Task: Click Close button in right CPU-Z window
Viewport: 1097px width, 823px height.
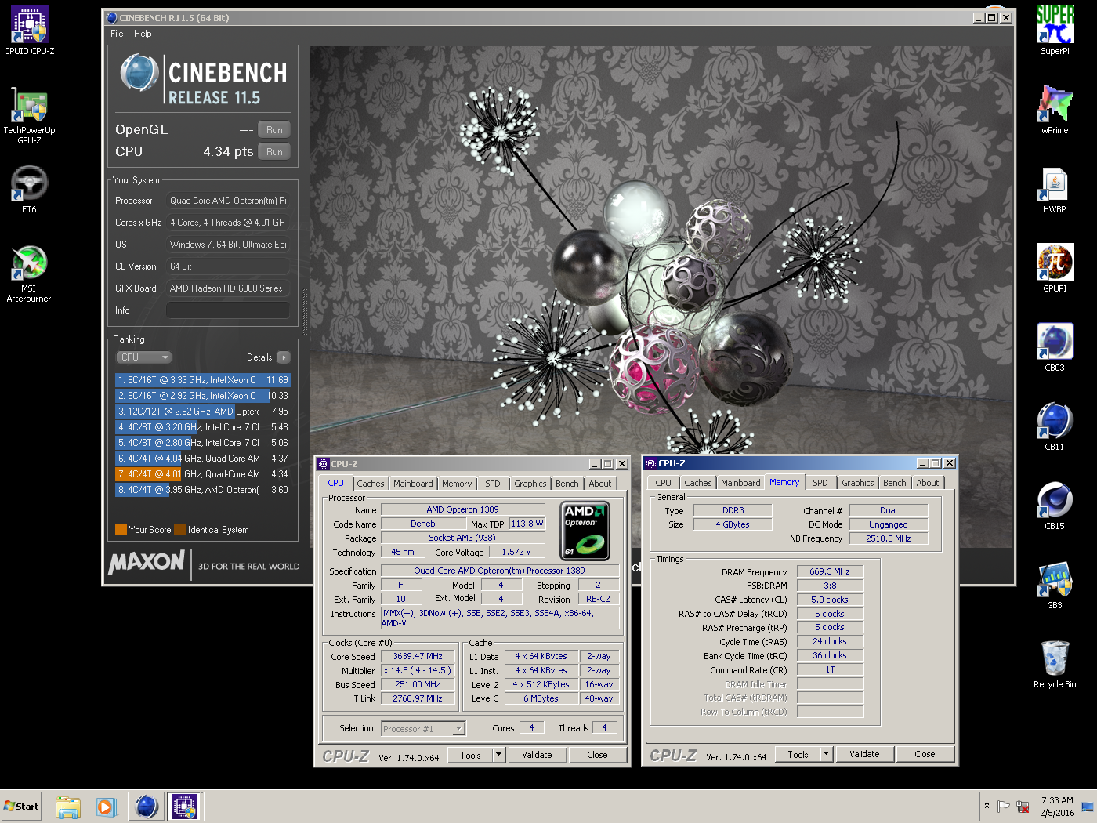Action: tap(925, 755)
